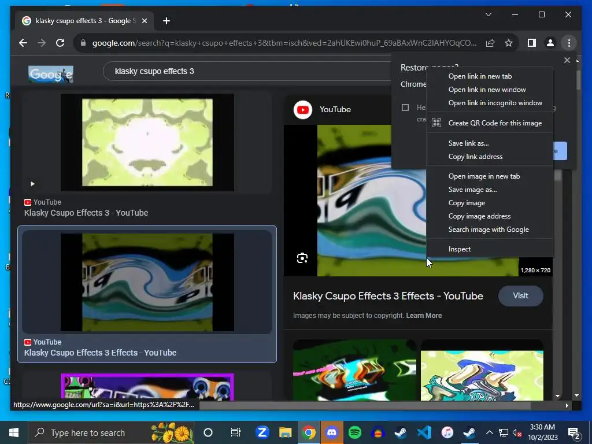This screenshot has width=592, height=444.
Task: Search inside image with Google Lens icon
Action: point(302,258)
